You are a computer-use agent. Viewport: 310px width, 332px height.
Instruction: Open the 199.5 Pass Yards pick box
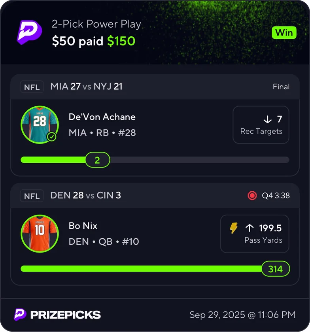pos(255,234)
